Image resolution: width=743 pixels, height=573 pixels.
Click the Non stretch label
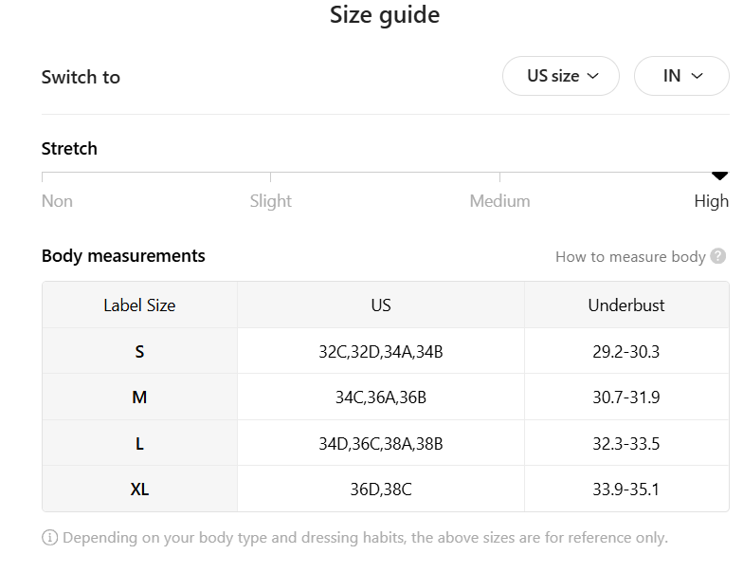57,201
